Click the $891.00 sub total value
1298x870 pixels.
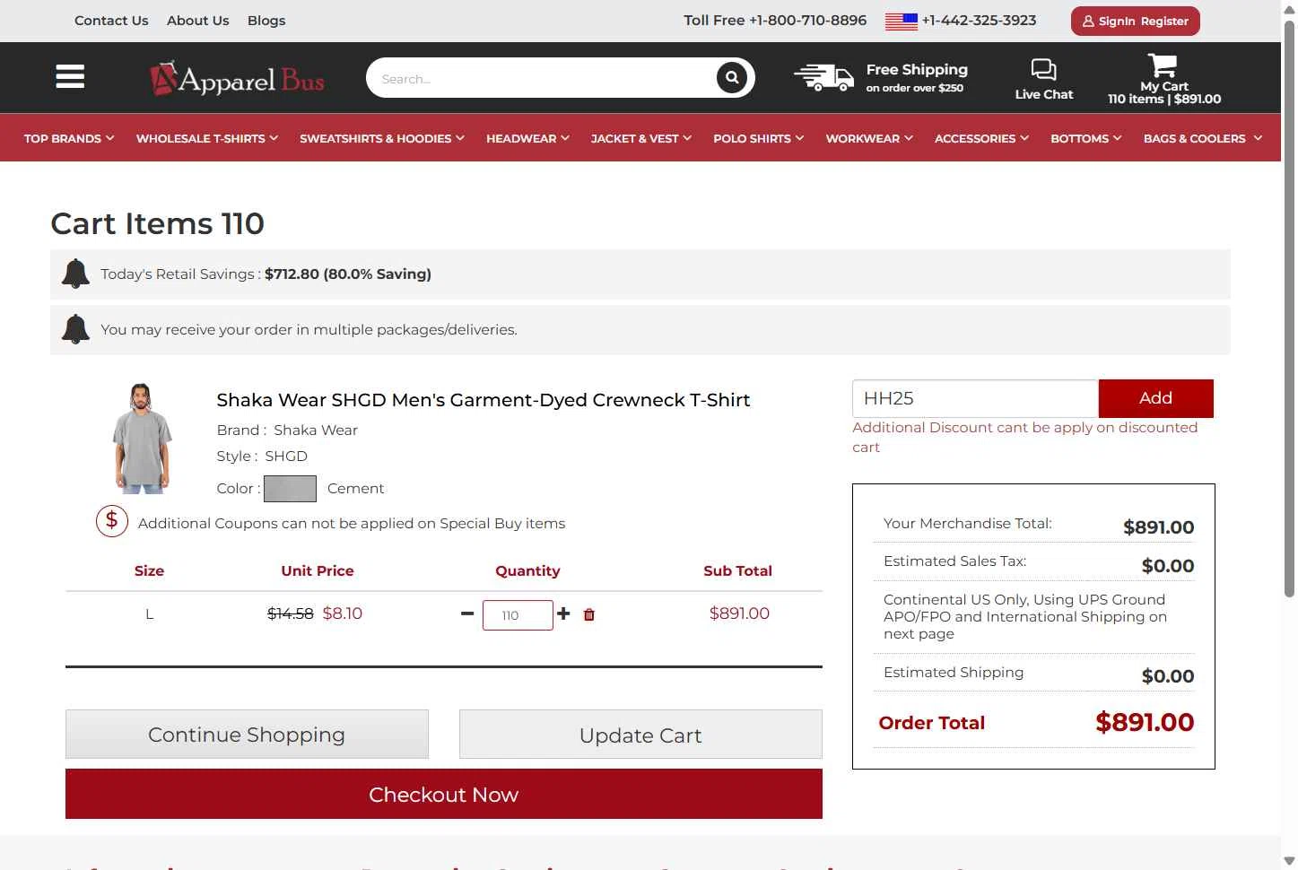[x=739, y=613]
